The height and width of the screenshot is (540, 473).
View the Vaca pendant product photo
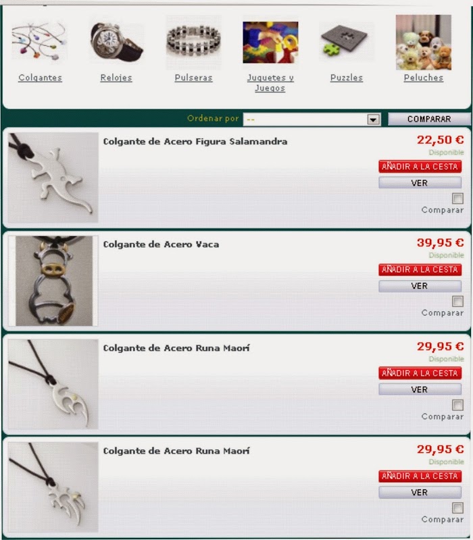click(x=54, y=281)
